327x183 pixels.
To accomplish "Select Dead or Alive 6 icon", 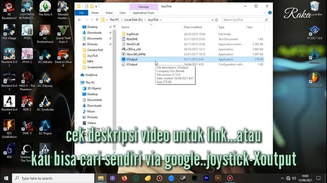I will click(x=63, y=57).
